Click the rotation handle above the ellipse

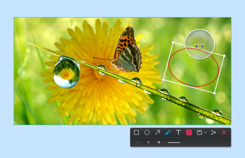(x=201, y=40)
